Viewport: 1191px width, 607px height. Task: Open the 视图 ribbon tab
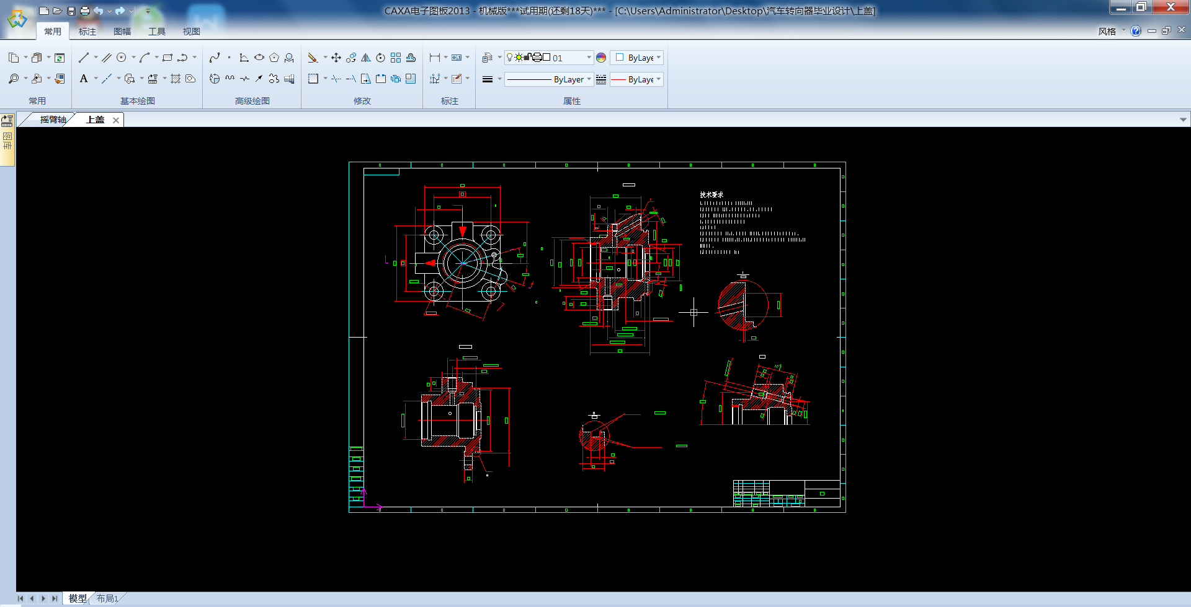pos(191,32)
